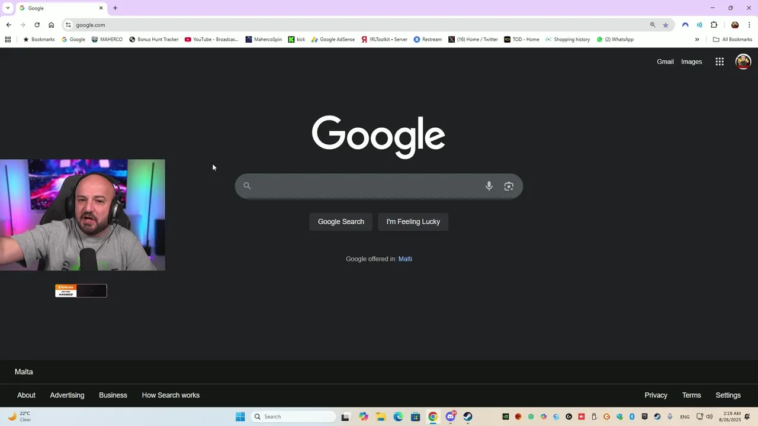758x426 pixels.
Task: Open the Advertising footer link
Action: 67,395
